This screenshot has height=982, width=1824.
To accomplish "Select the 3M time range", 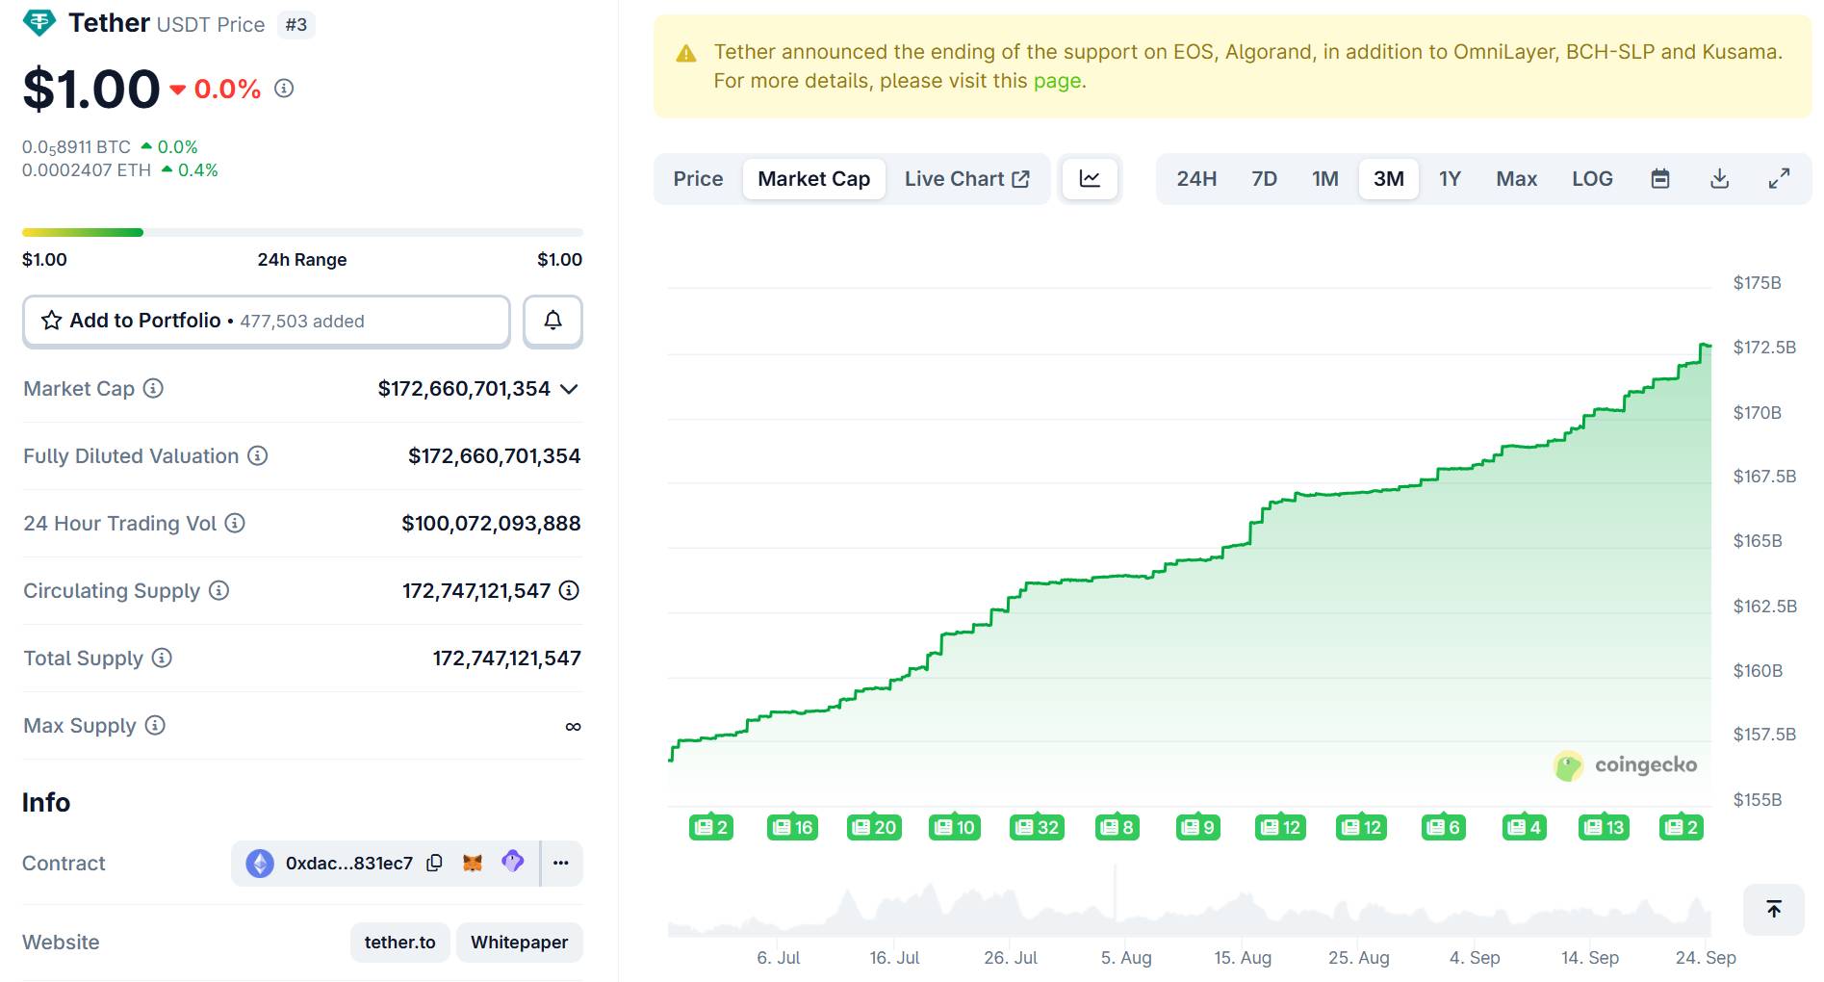I will pyautogui.click(x=1389, y=179).
